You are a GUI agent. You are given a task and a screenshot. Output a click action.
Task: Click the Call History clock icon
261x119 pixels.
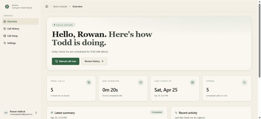point(5,29)
